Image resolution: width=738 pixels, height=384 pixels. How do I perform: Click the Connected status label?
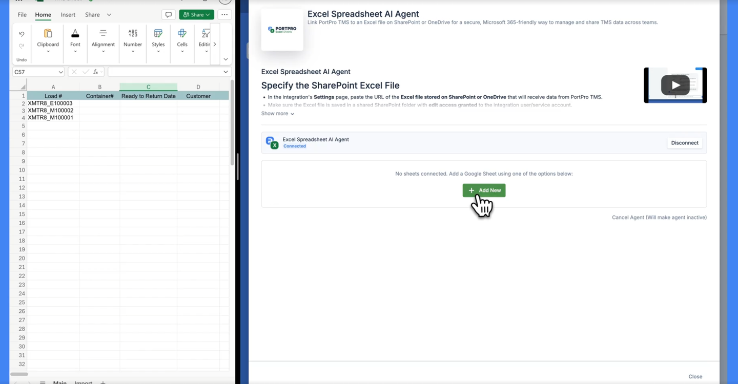point(295,146)
